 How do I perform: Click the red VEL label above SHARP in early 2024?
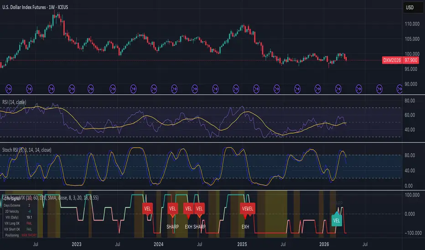click(x=172, y=209)
